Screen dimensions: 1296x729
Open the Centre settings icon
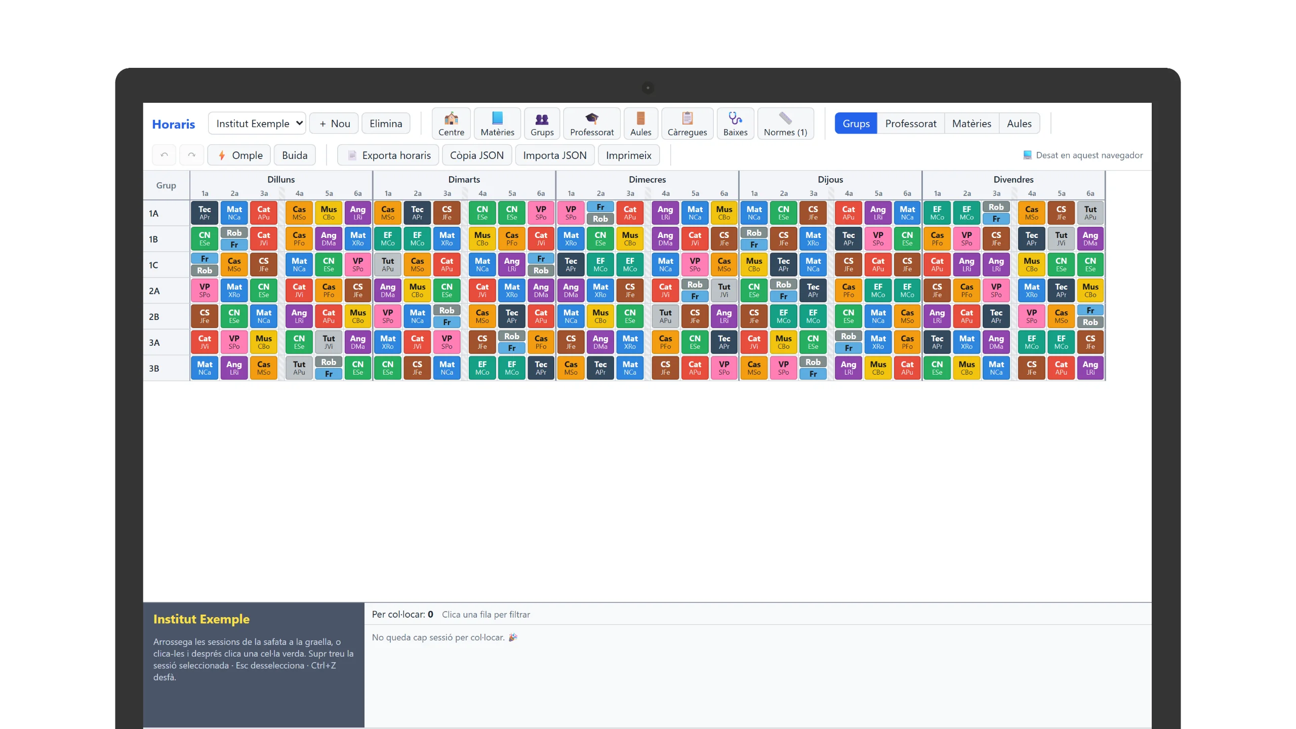(x=451, y=124)
